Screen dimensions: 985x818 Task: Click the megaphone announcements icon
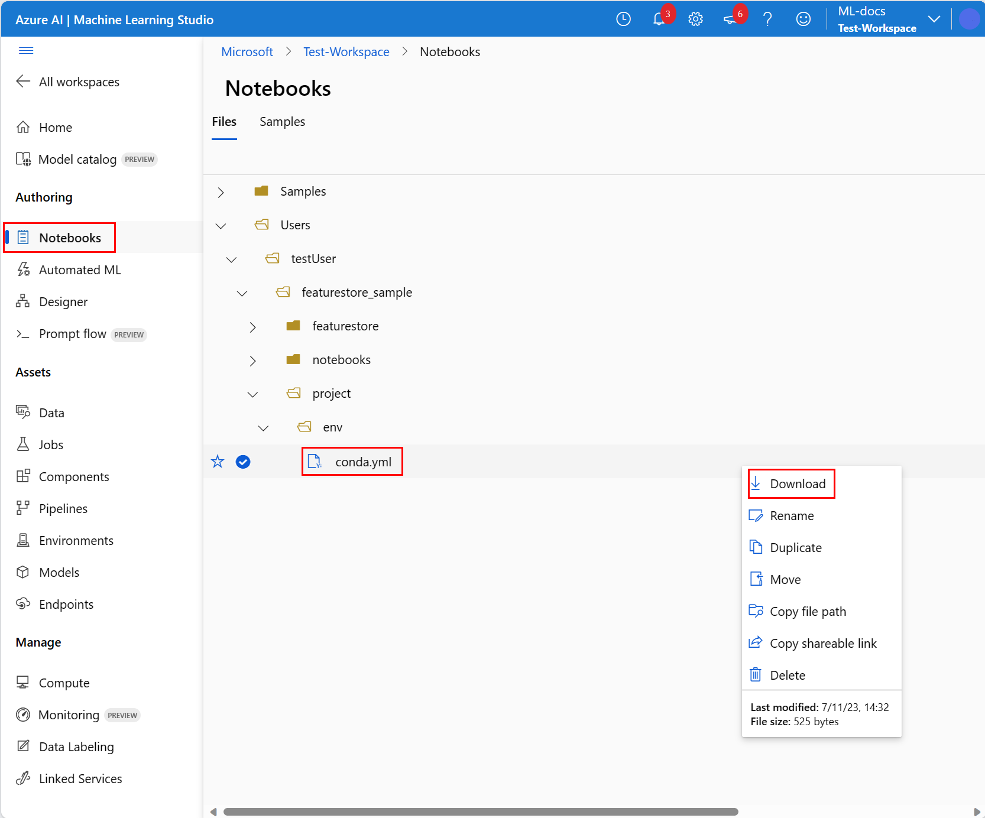pos(731,20)
